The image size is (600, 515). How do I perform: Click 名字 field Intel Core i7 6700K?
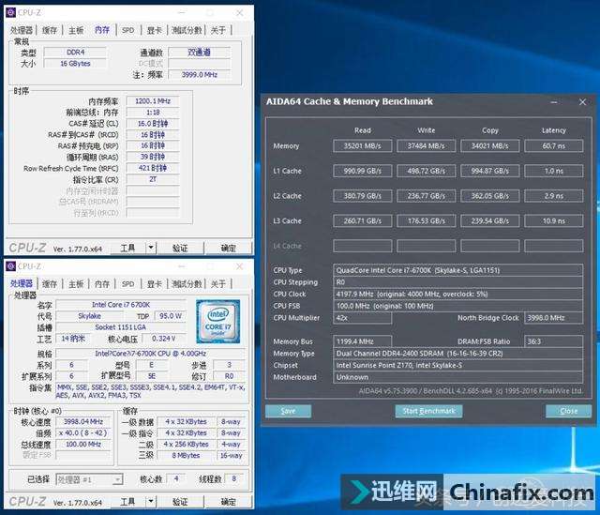pos(121,305)
